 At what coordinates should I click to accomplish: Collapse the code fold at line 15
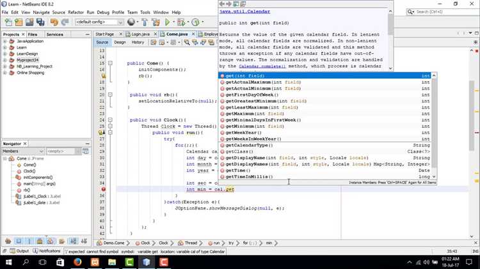(111, 63)
